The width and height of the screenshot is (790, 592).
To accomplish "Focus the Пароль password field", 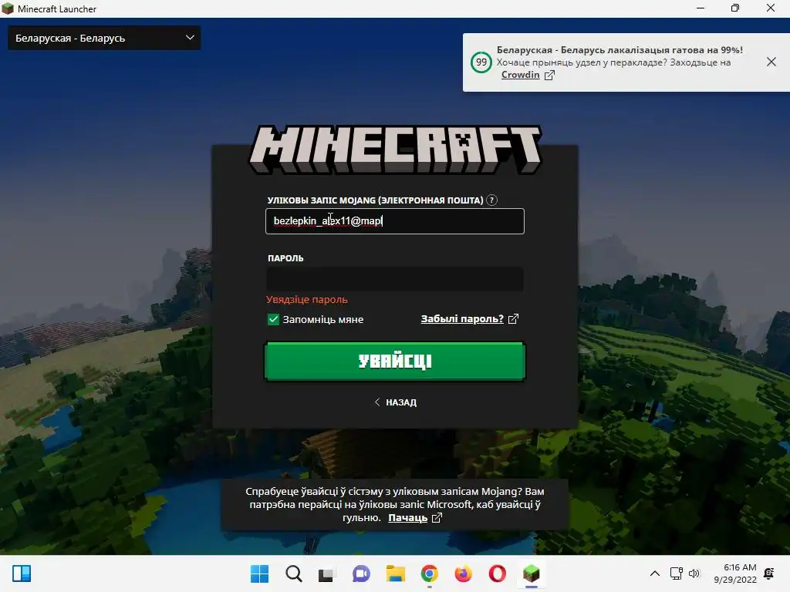I will tap(394, 278).
